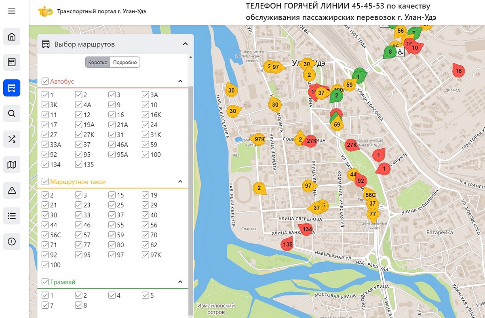Select red bus marker 10 on map
This screenshot has width=485, height=318.
pyautogui.click(x=415, y=47)
